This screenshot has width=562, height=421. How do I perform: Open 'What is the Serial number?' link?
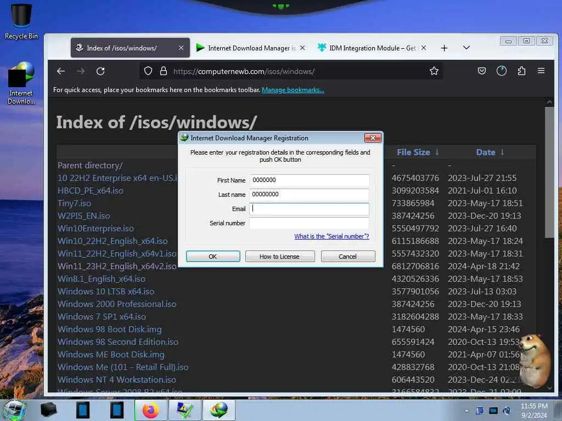pos(331,236)
